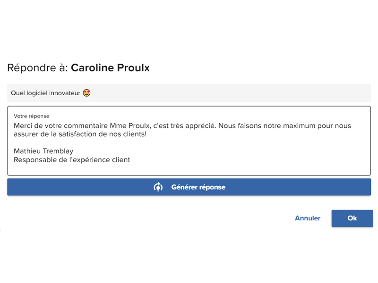Click the Caroline Proulx name in the heading

pyautogui.click(x=110, y=67)
